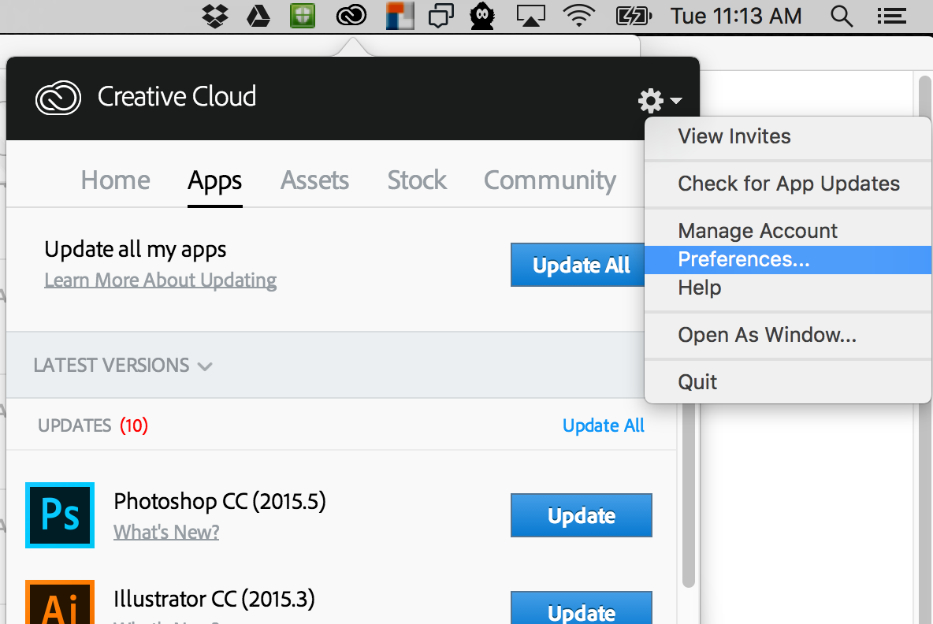Viewport: 933px width, 624px height.
Task: Open Spotlight search magnifier icon
Action: [x=842, y=16]
